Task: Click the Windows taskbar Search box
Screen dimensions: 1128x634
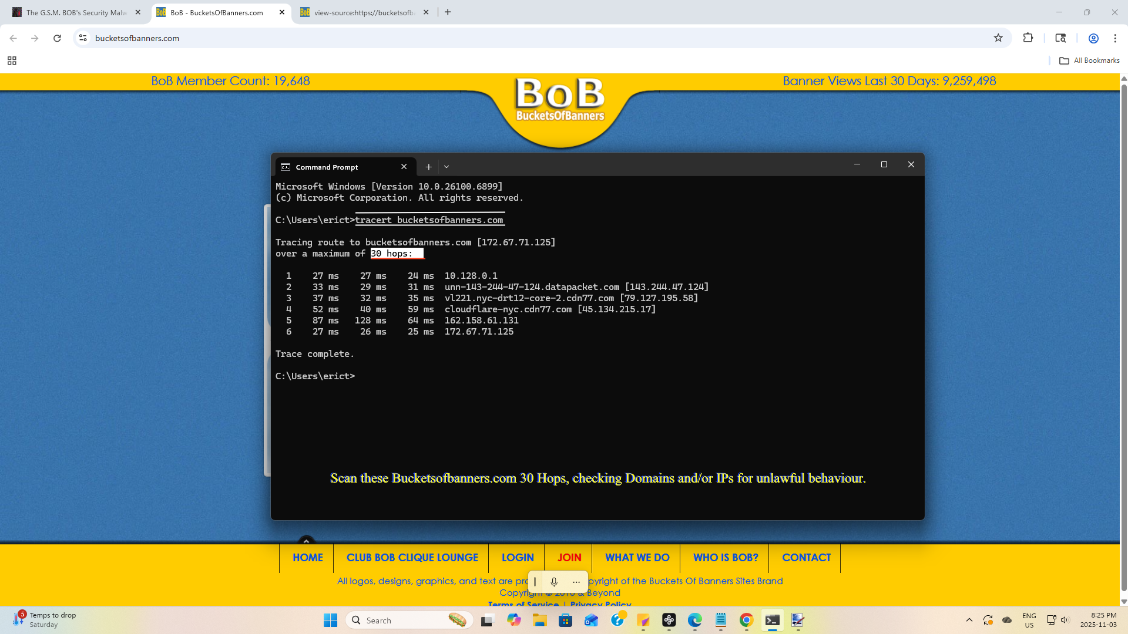Action: pyautogui.click(x=409, y=620)
